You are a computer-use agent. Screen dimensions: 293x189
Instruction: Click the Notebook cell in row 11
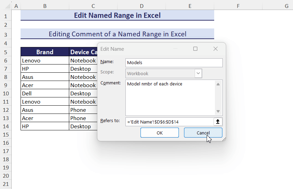click(83, 102)
